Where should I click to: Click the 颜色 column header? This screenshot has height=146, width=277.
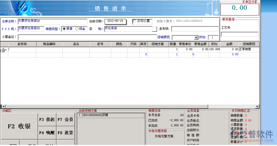(x=119, y=44)
